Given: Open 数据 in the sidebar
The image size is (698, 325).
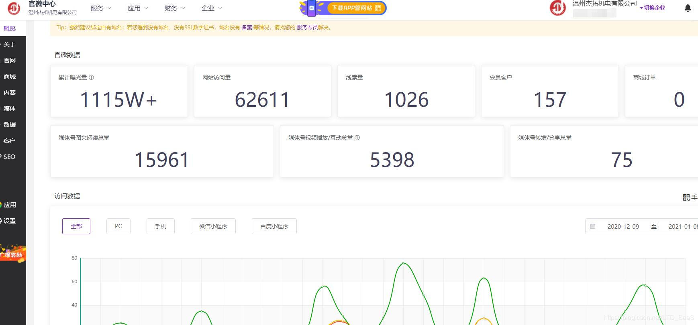Looking at the screenshot, I should (x=13, y=124).
